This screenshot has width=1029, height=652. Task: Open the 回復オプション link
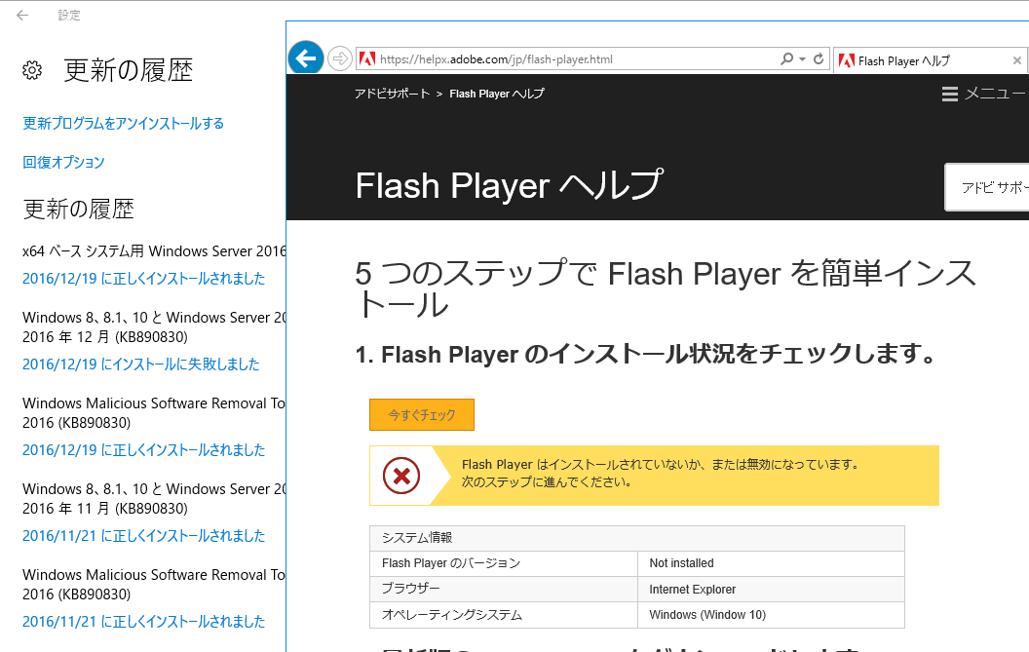(x=63, y=162)
